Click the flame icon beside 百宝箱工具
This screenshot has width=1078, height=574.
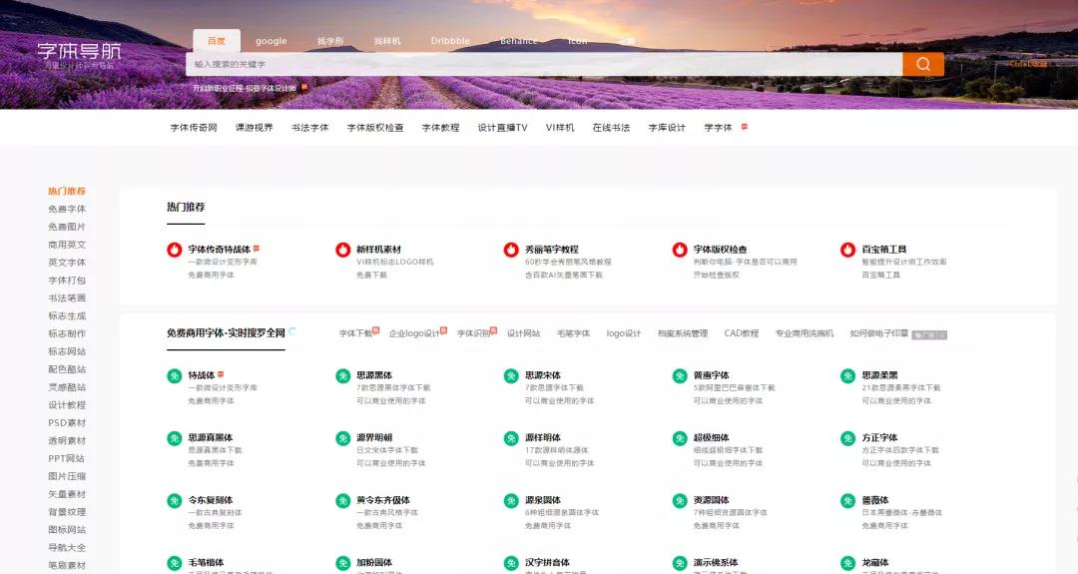[847, 250]
